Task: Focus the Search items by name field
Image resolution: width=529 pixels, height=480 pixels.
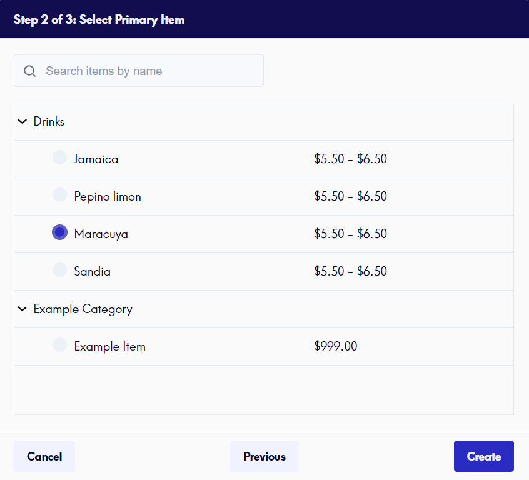Action: 139,71
